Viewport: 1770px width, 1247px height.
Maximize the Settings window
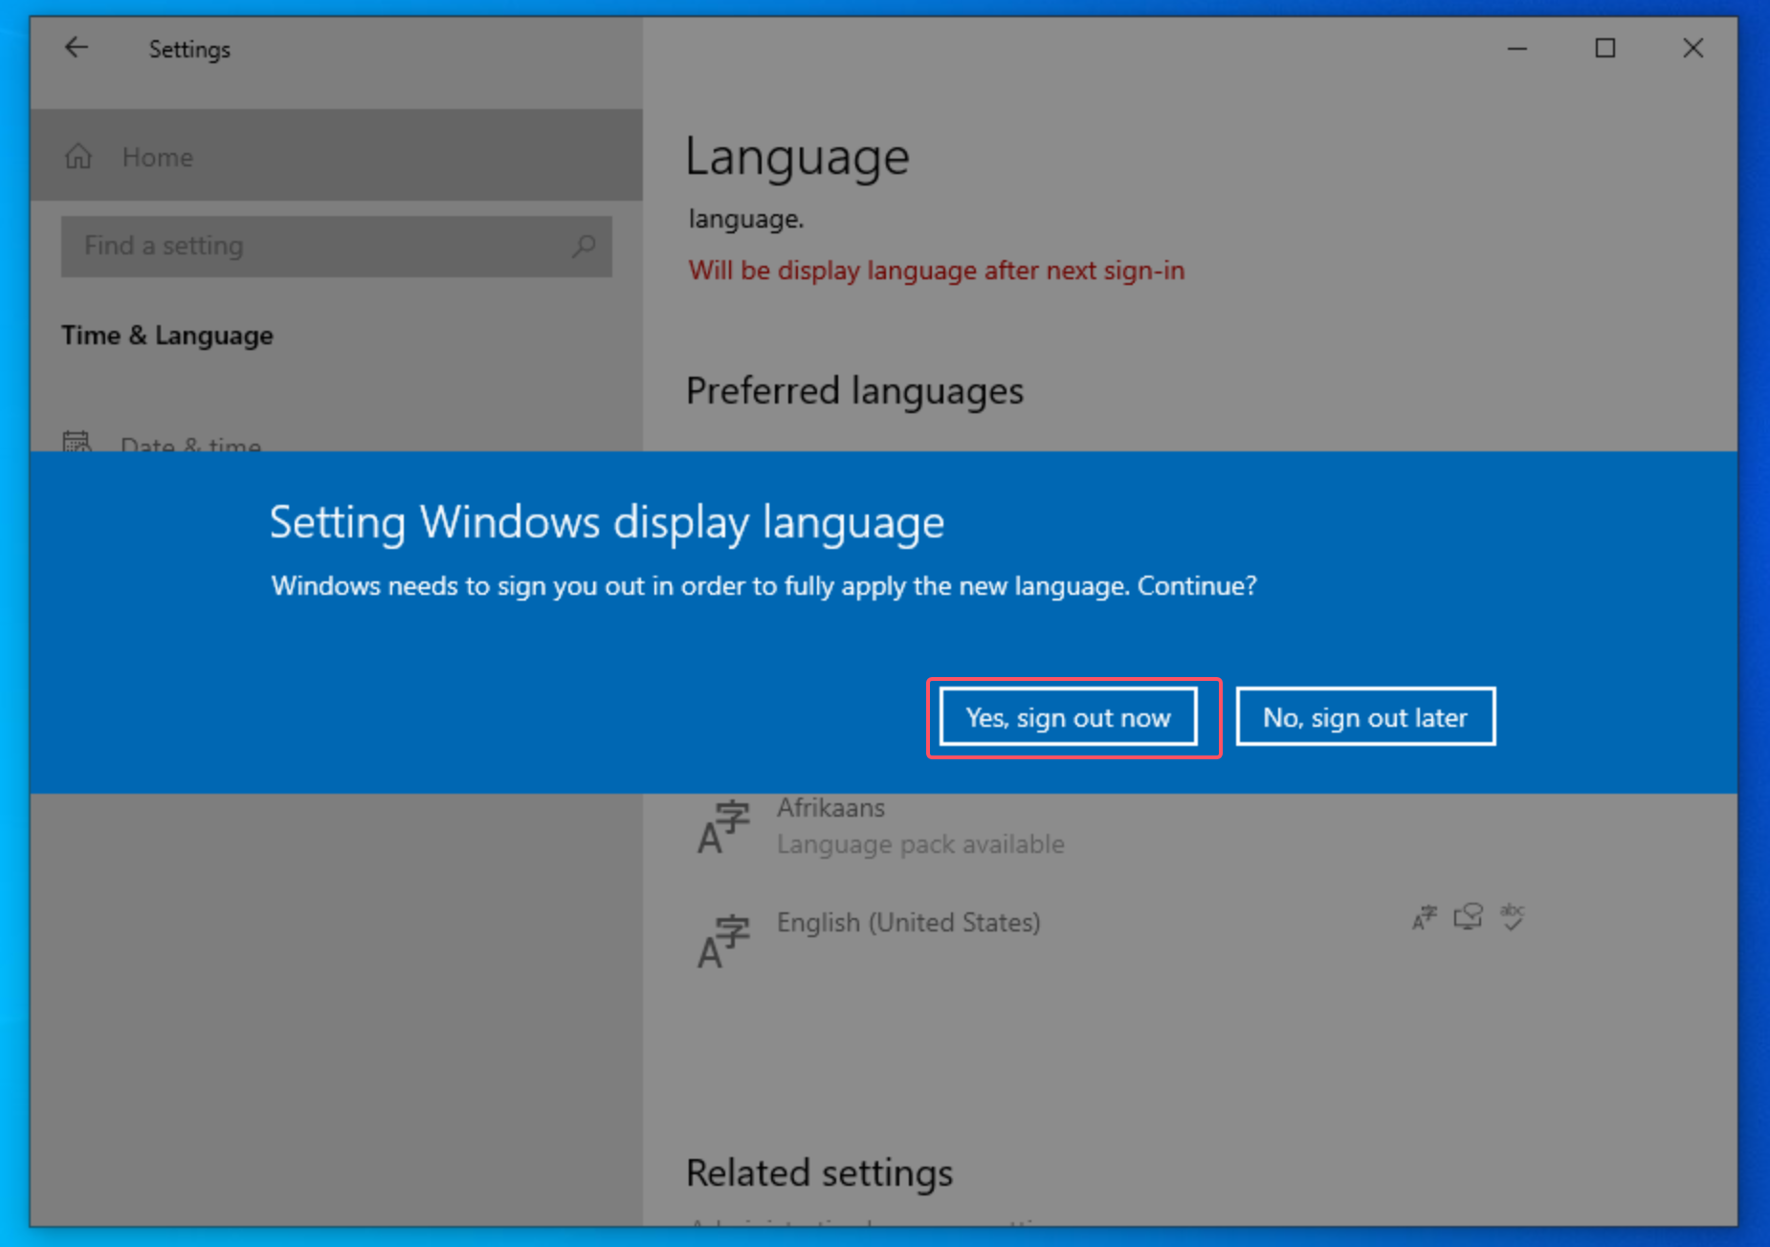point(1605,48)
